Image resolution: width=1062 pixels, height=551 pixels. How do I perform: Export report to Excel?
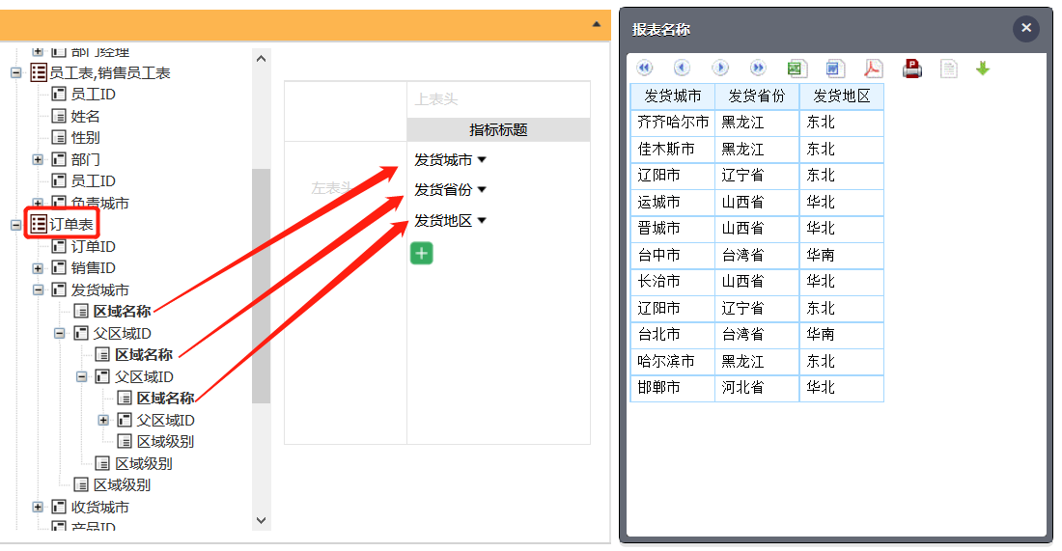pyautogui.click(x=796, y=68)
